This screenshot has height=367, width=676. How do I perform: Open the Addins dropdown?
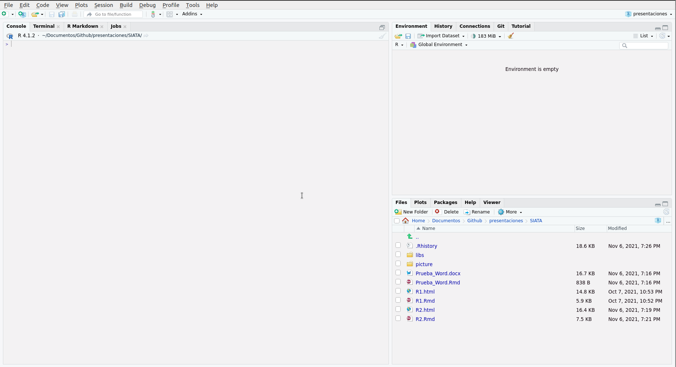pyautogui.click(x=192, y=14)
